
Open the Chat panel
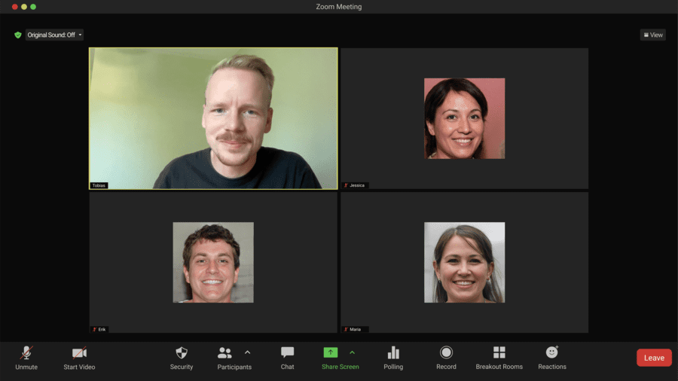(x=287, y=353)
